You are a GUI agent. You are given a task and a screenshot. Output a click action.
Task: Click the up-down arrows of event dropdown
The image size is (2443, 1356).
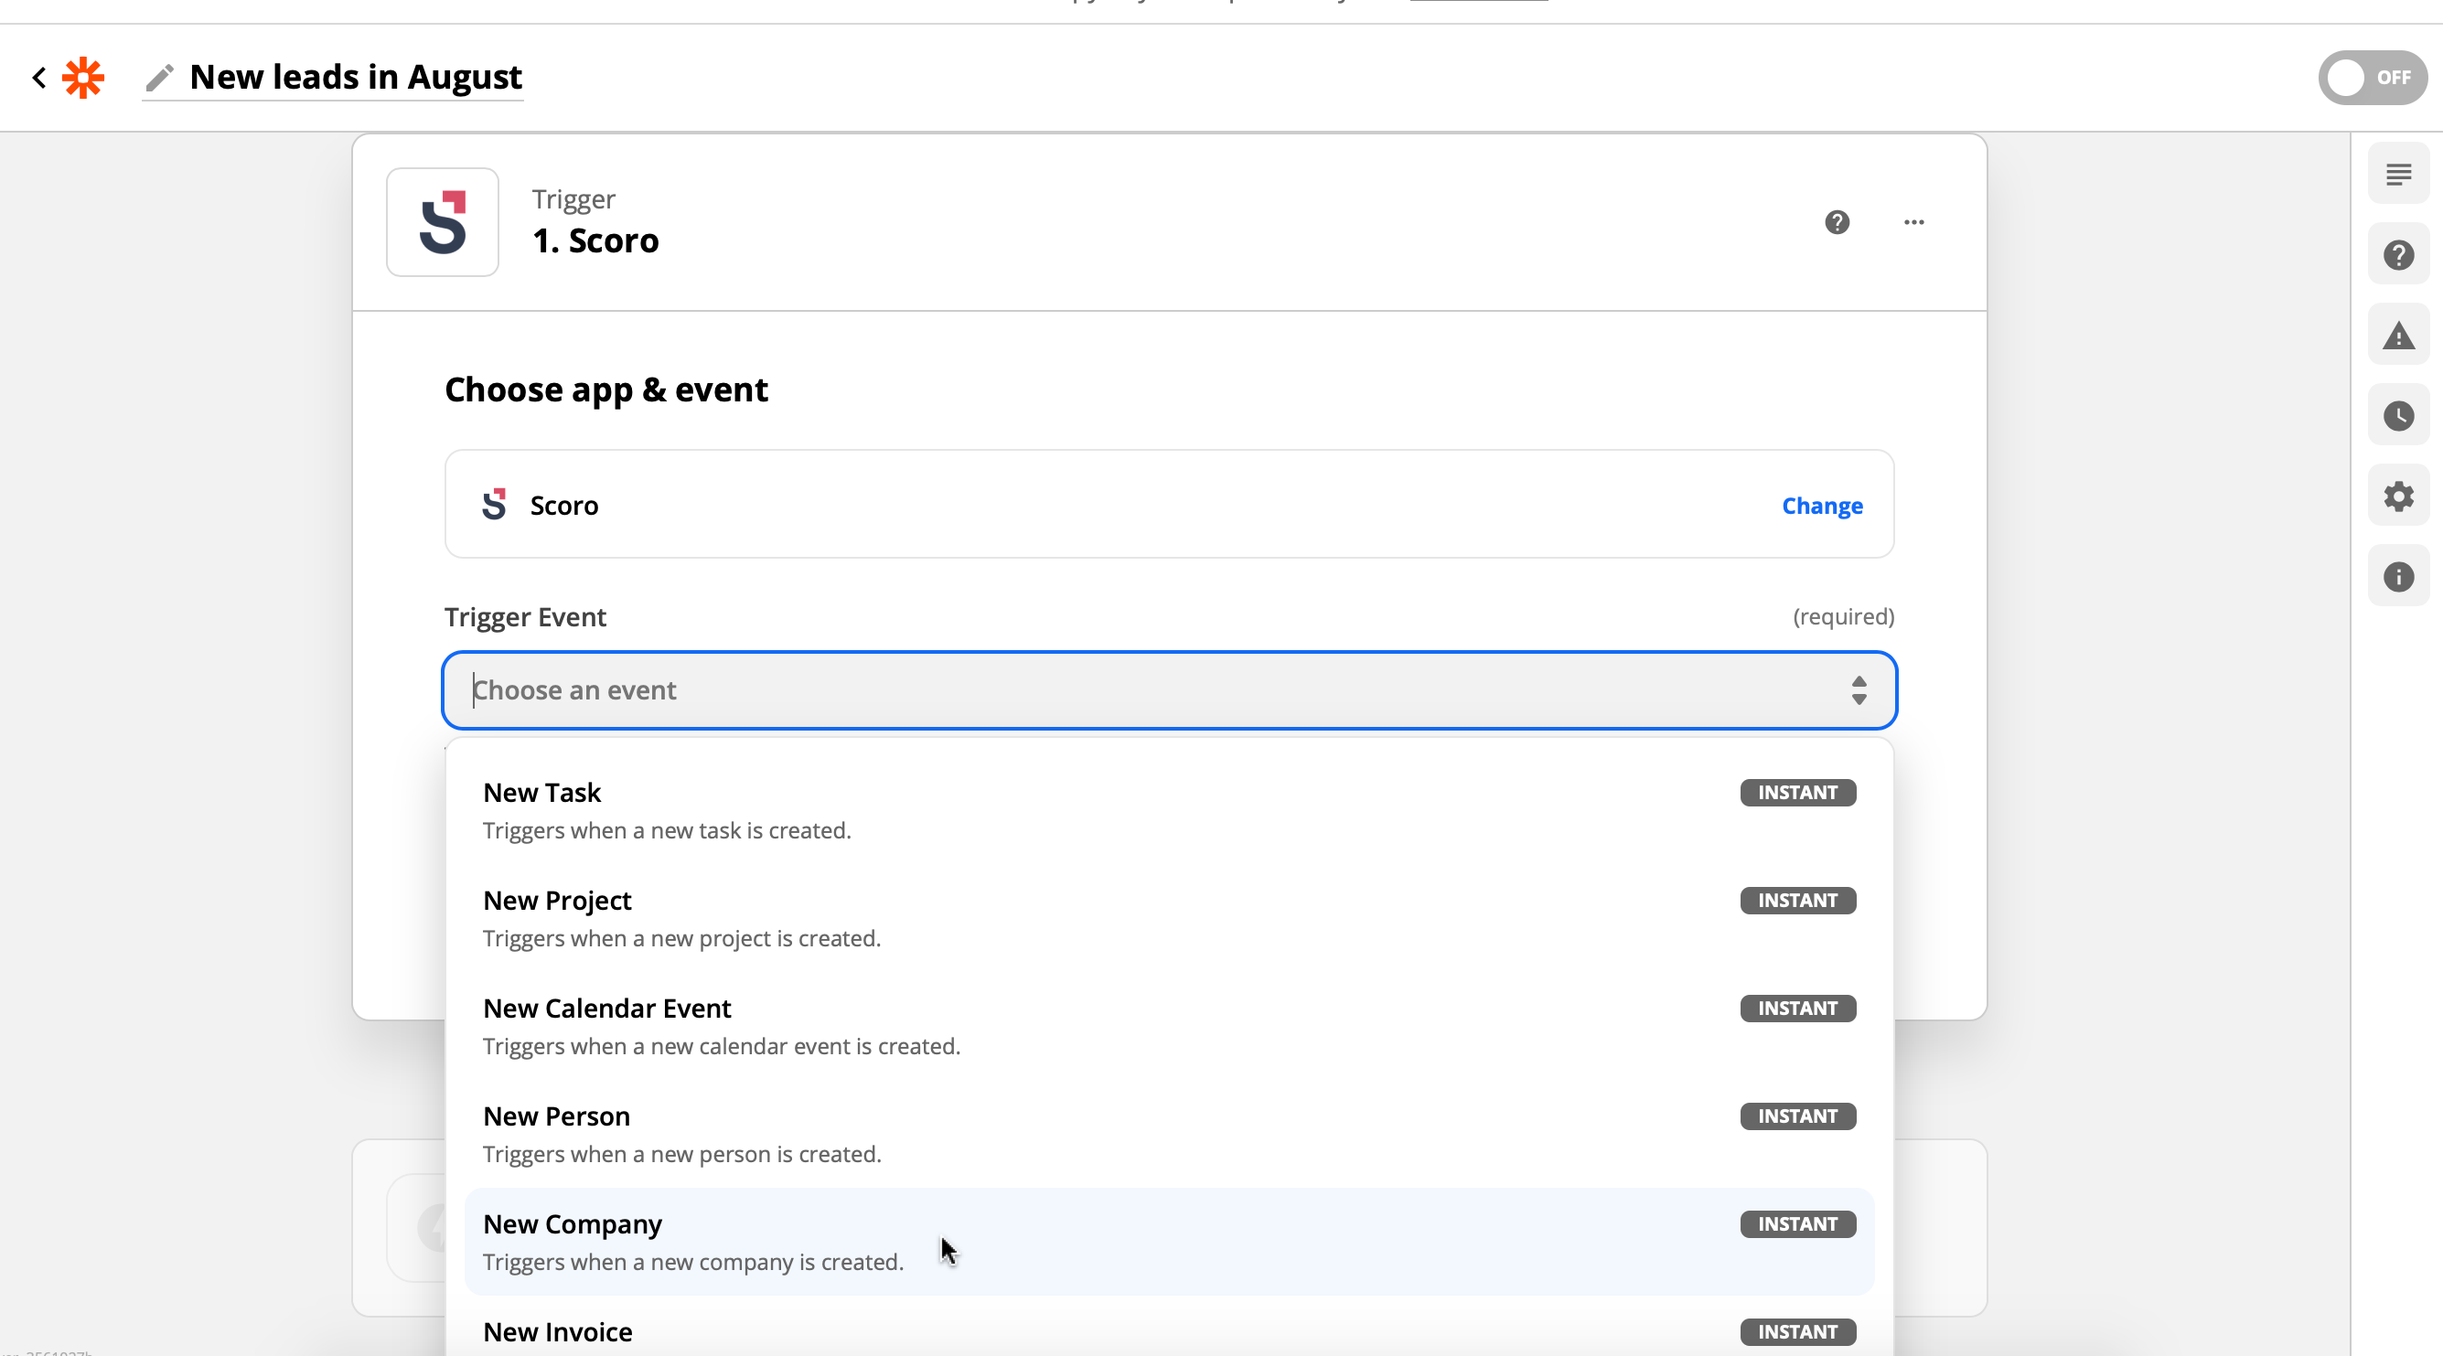click(1859, 690)
